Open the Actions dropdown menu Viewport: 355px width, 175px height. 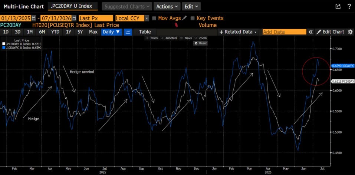coord(167,7)
